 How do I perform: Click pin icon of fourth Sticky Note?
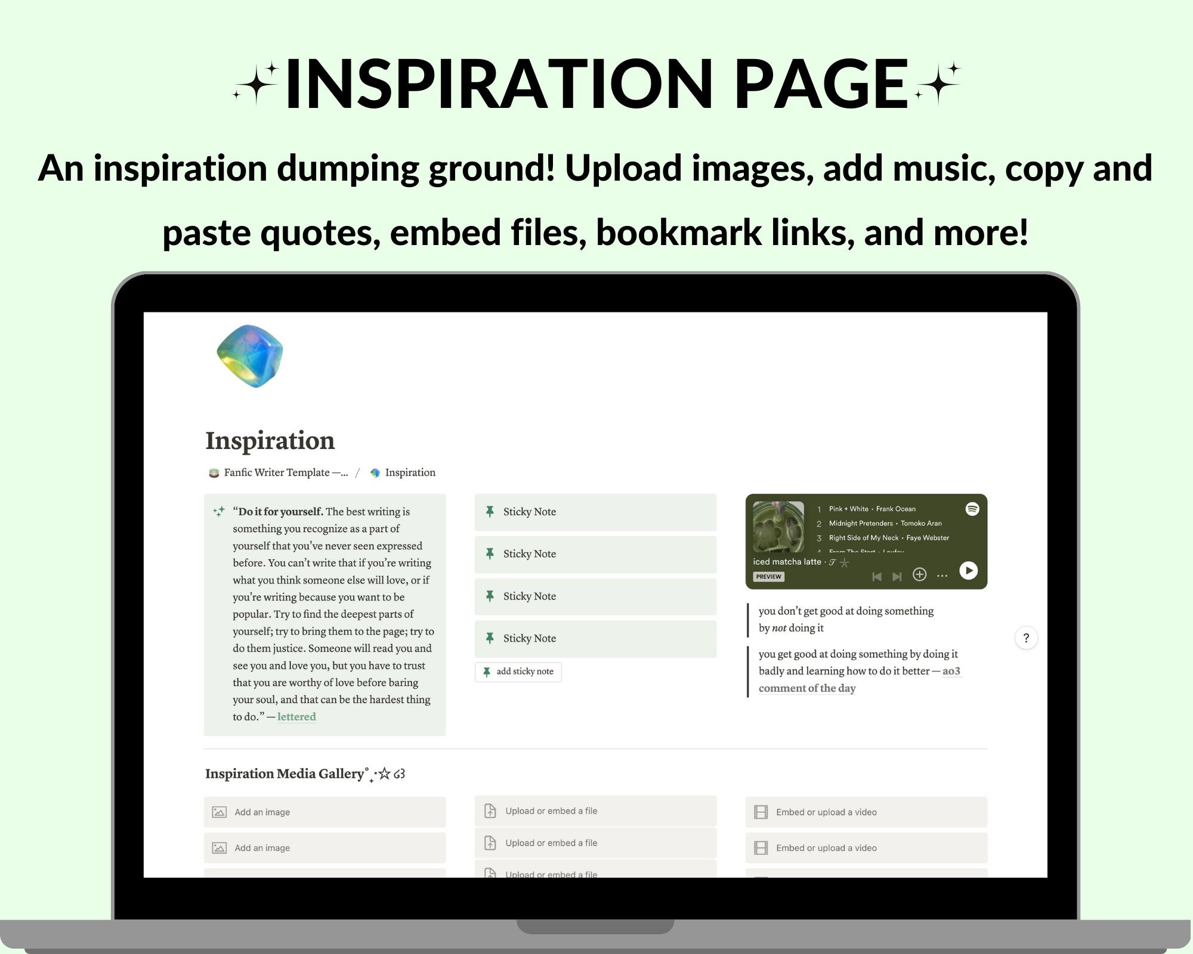pyautogui.click(x=490, y=638)
